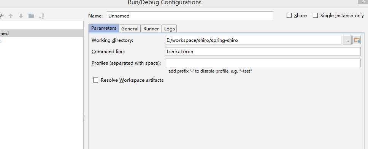The width and height of the screenshot is (368, 149).
Task: Click the wrench edit defaults icon
Action: pos(1,16)
